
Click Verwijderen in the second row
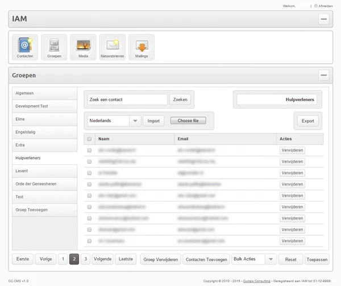point(292,161)
